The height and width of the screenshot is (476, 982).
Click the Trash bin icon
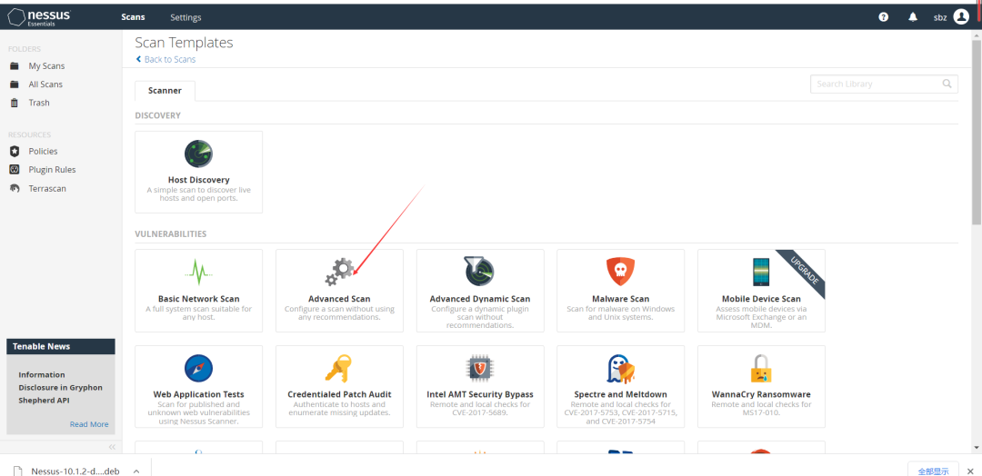15,103
